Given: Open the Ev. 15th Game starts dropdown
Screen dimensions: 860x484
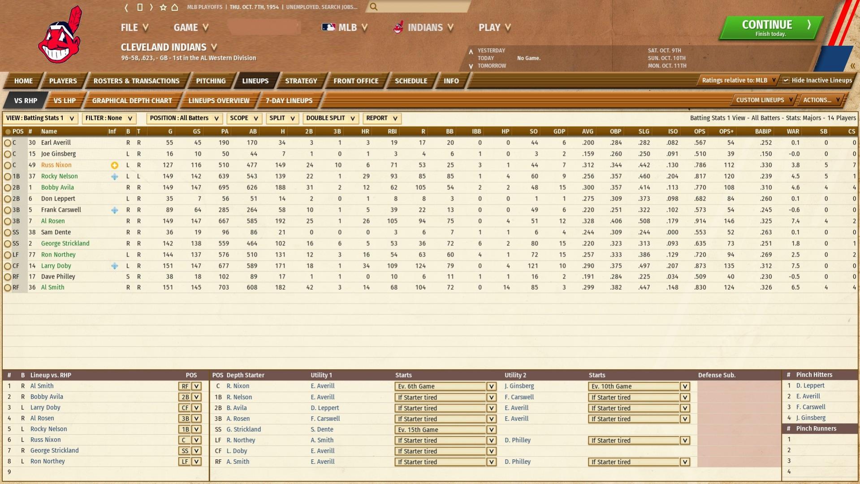Looking at the screenshot, I should 445,430.
